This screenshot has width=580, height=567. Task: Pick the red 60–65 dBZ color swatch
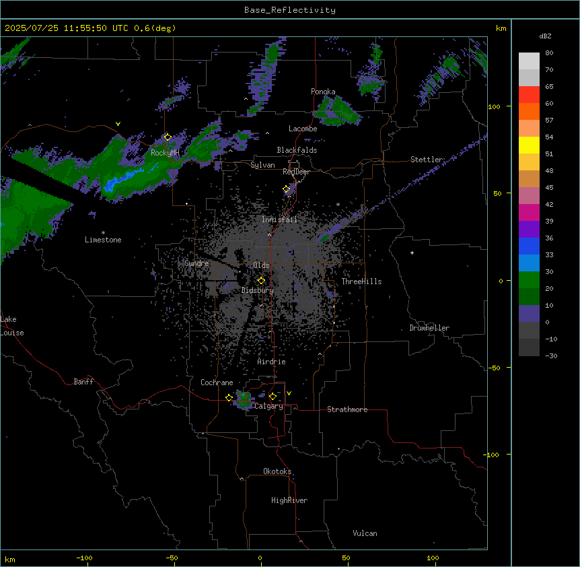(x=529, y=94)
